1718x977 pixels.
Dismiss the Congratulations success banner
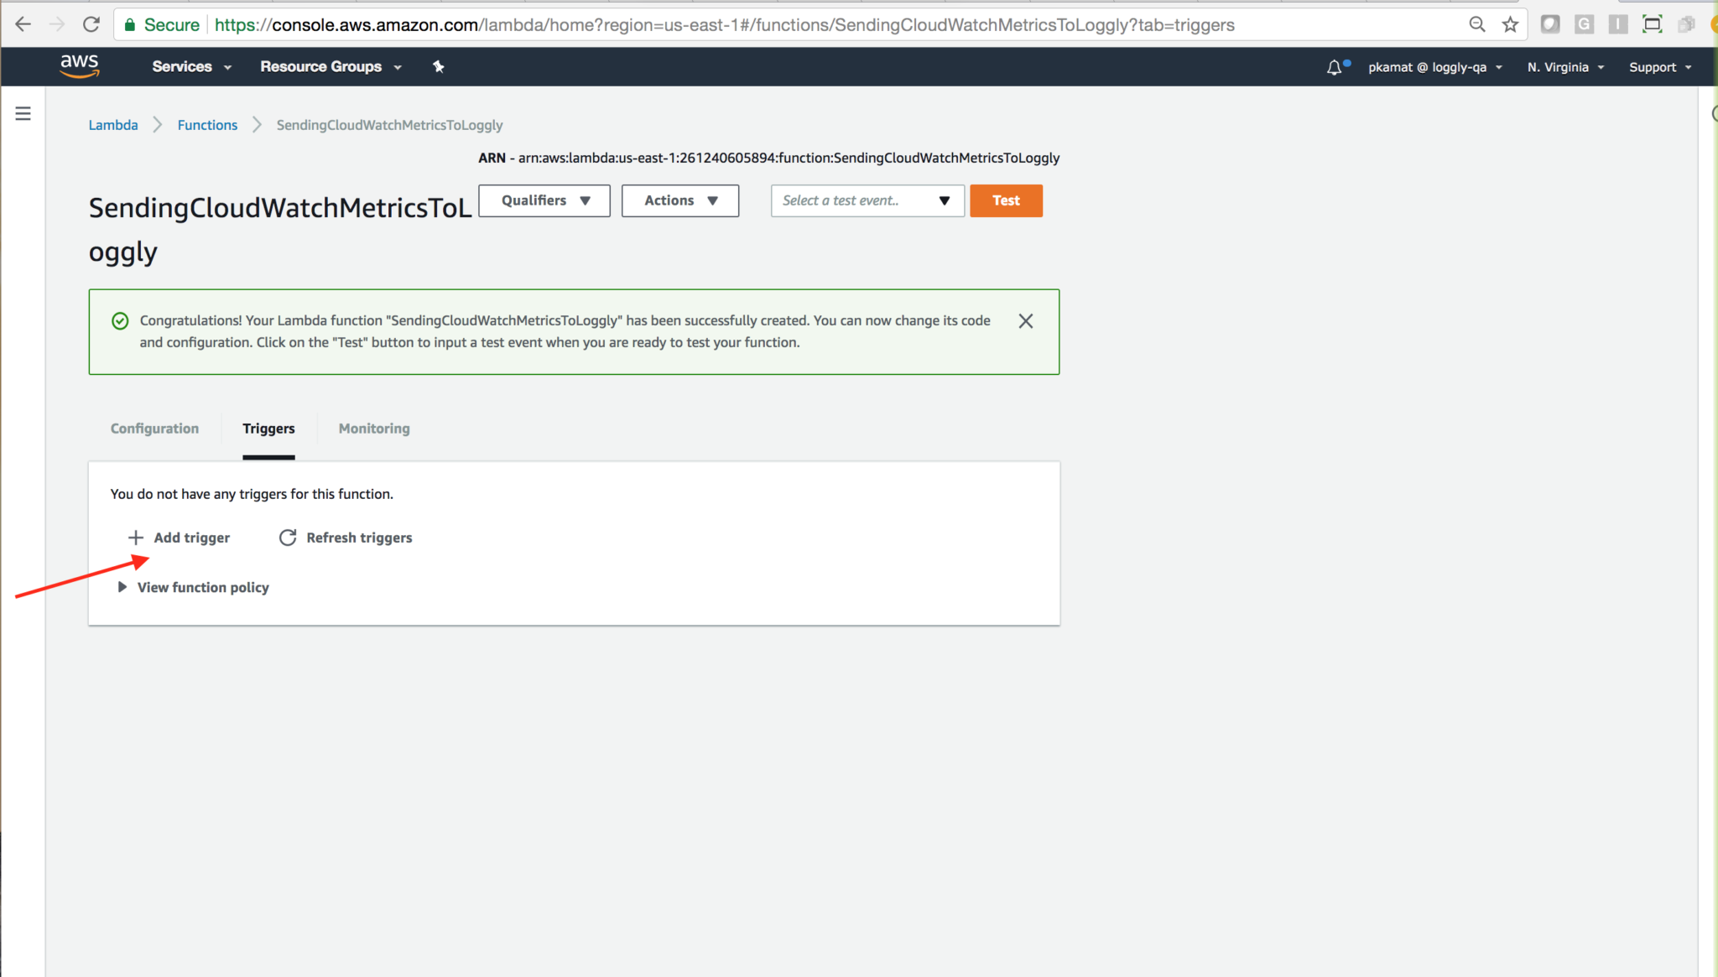coord(1025,321)
